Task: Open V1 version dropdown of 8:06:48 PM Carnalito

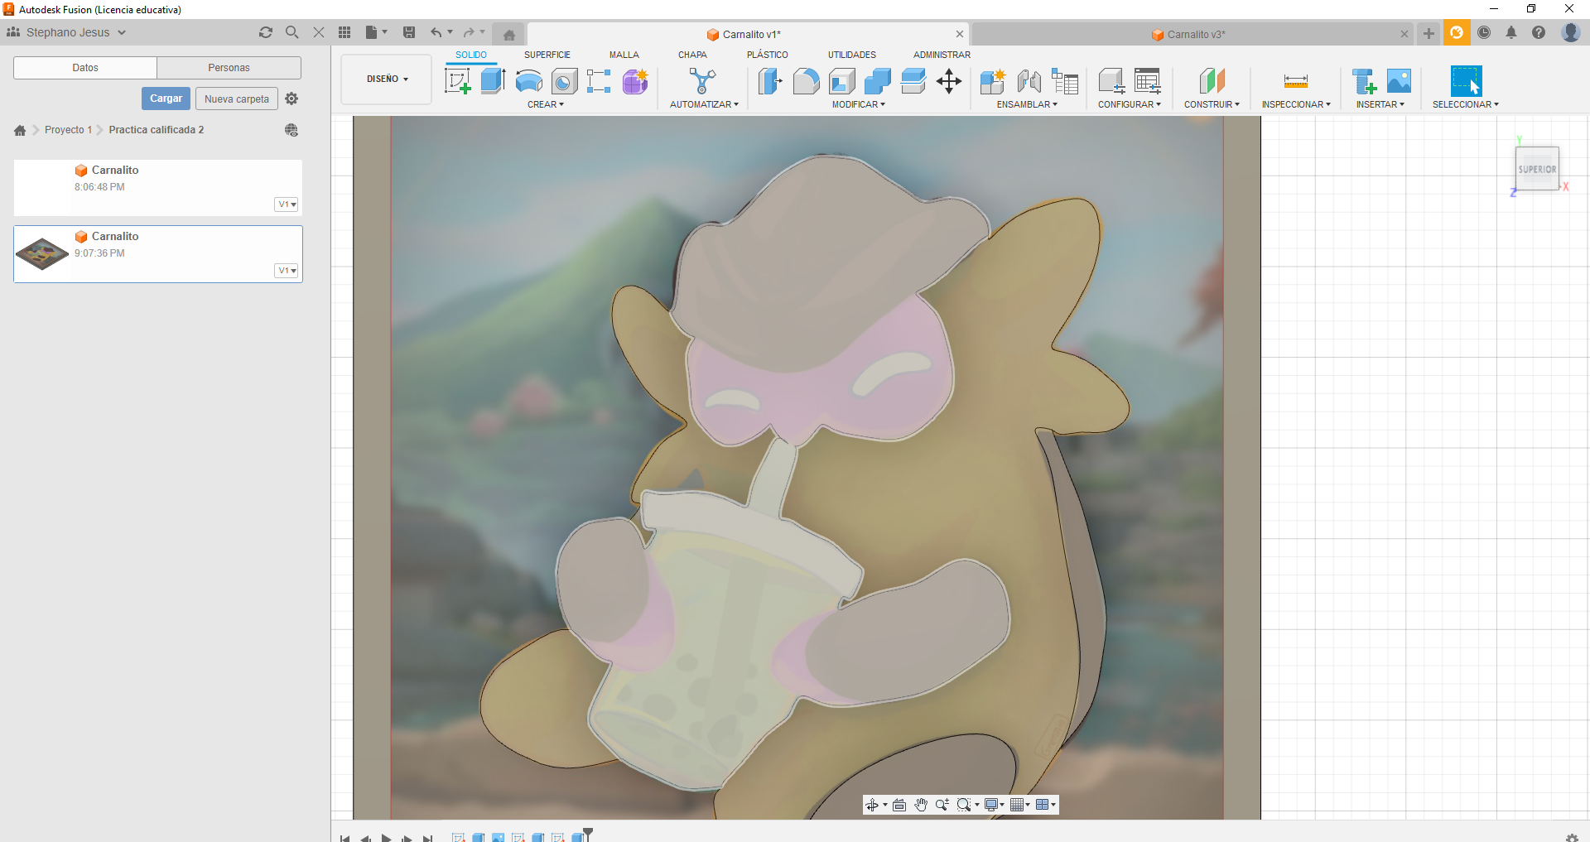Action: [287, 204]
